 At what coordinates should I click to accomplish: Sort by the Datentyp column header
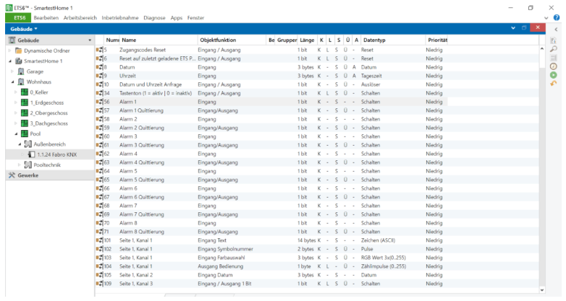374,40
